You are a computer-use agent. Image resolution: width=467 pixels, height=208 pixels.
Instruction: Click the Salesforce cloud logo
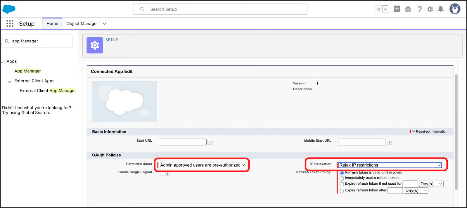(x=9, y=9)
